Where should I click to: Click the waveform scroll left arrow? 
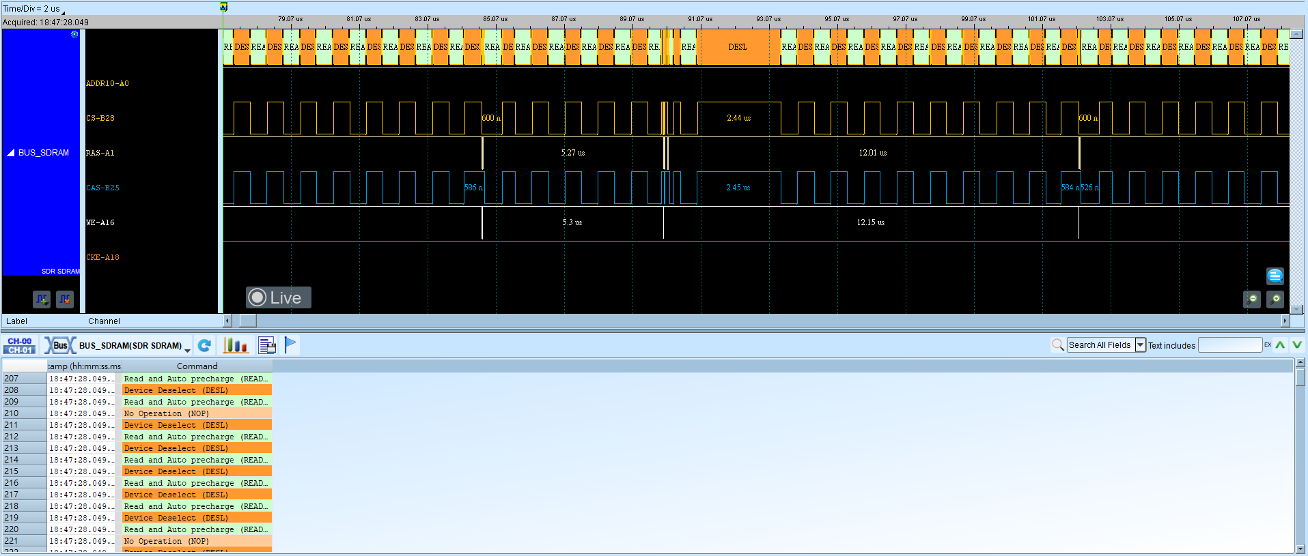227,321
